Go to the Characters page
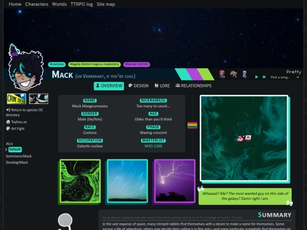 pyautogui.click(x=36, y=4)
